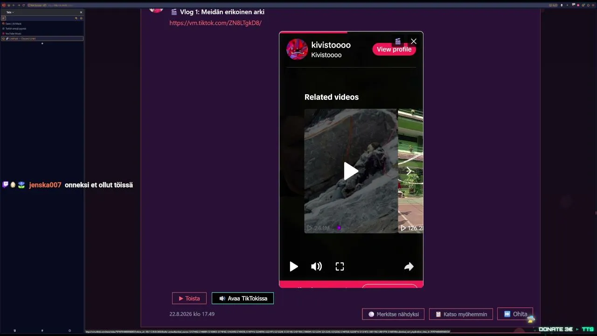Click the clapperboard icon beside Vlog 1 title
The width and height of the screenshot is (597, 336).
[174, 12]
